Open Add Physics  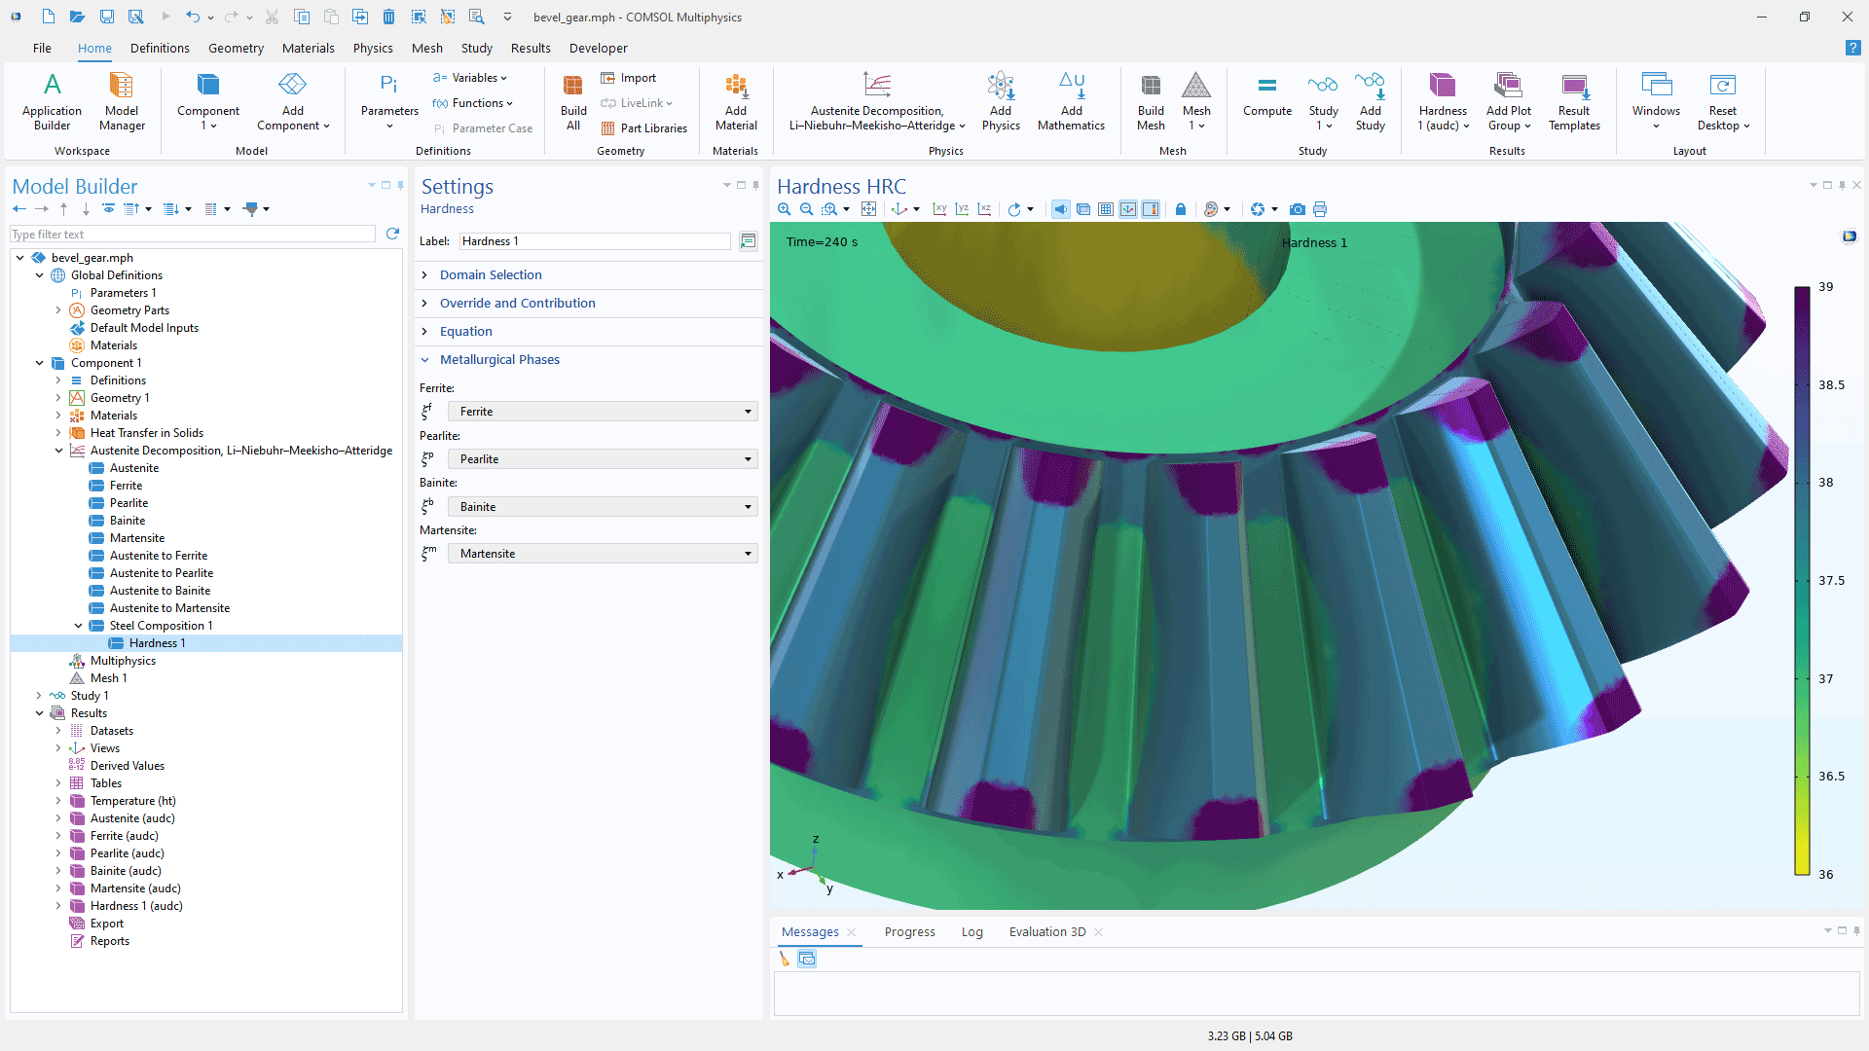click(x=1001, y=101)
